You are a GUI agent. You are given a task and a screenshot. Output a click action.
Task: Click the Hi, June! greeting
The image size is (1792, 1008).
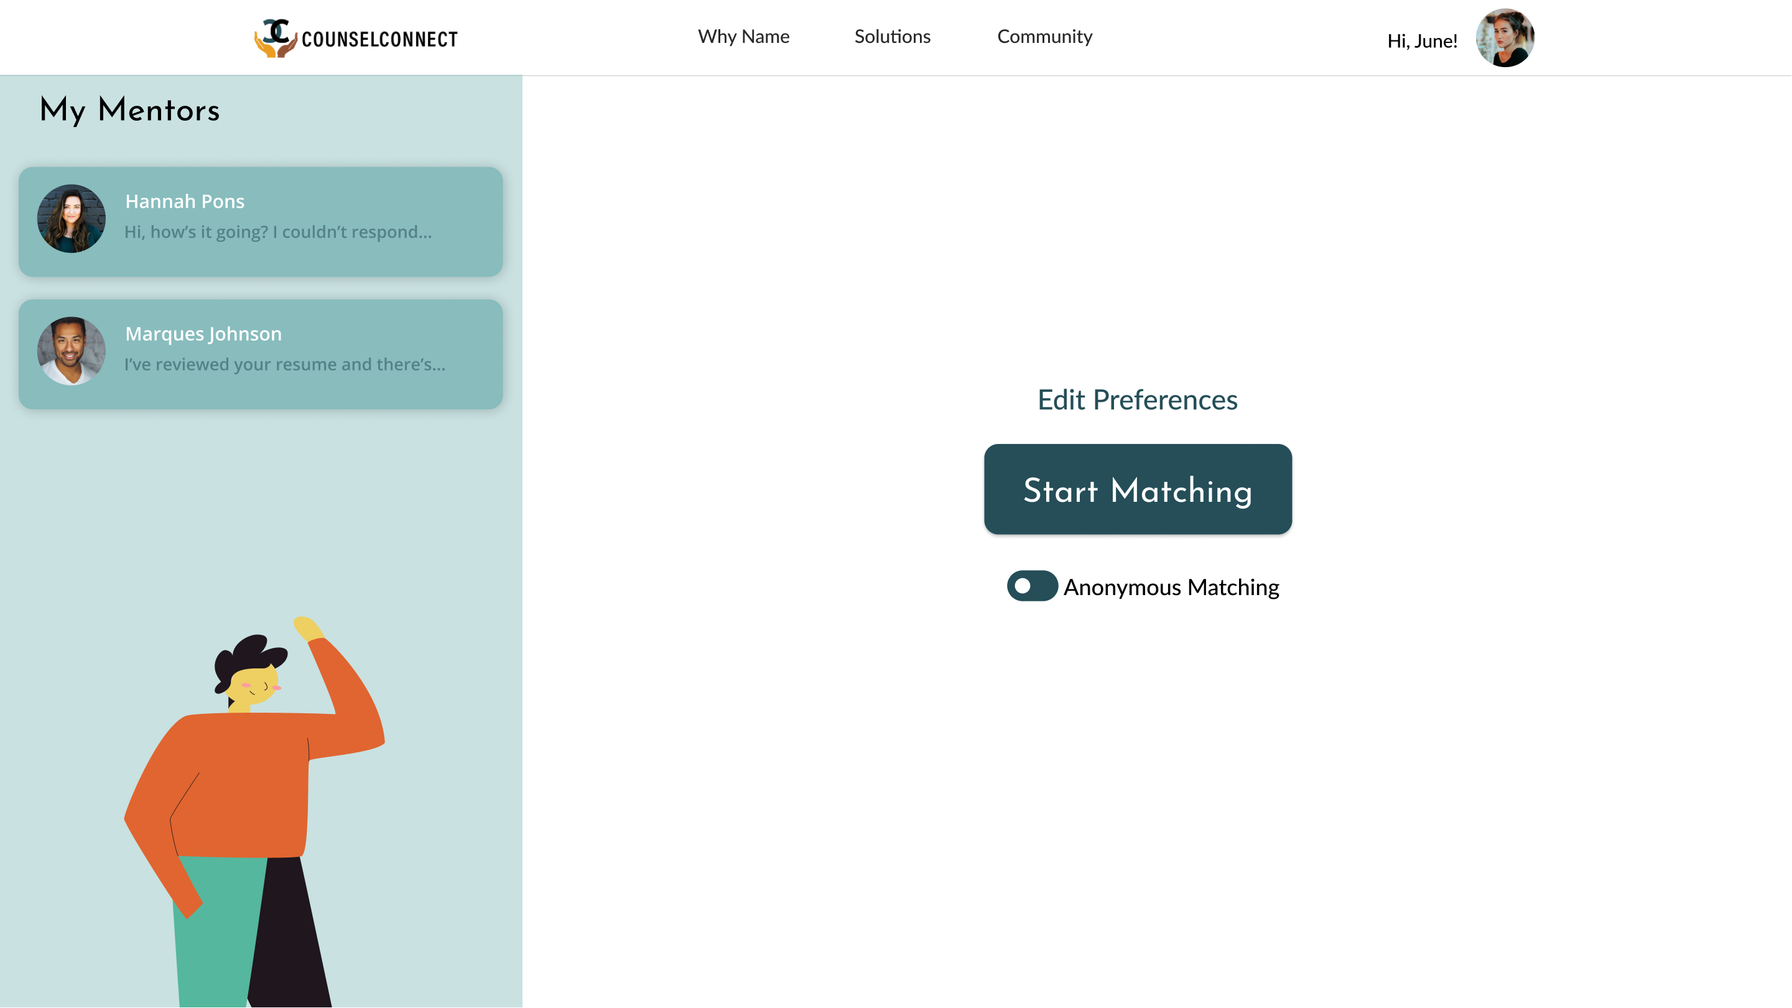click(1421, 41)
